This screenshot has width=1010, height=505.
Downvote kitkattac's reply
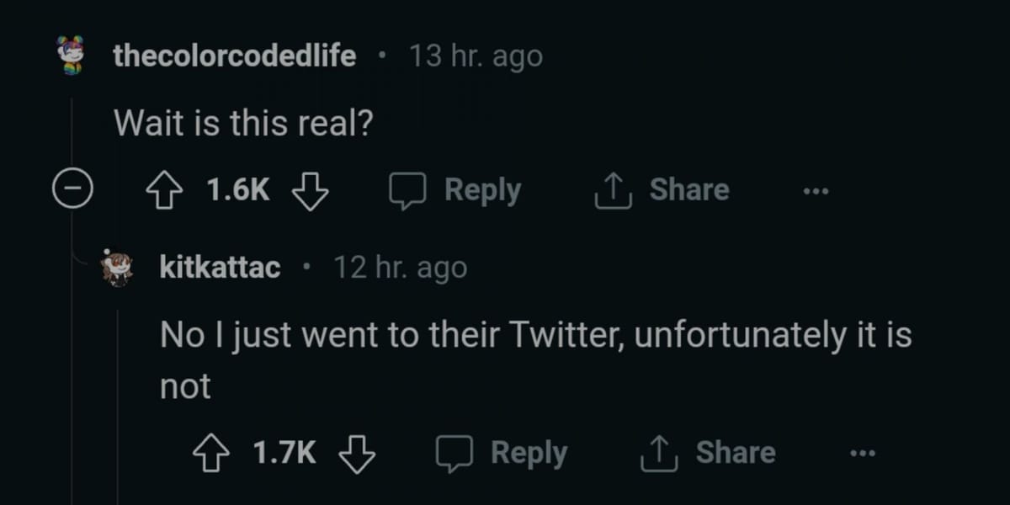(356, 454)
